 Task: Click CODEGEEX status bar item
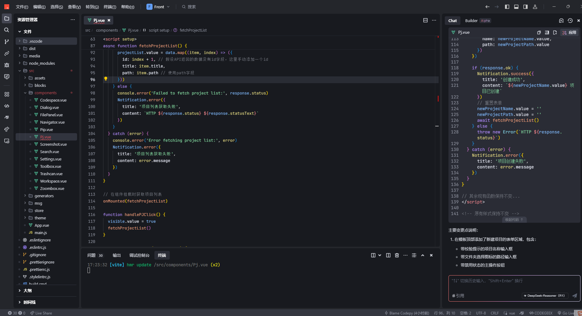(x=541, y=313)
